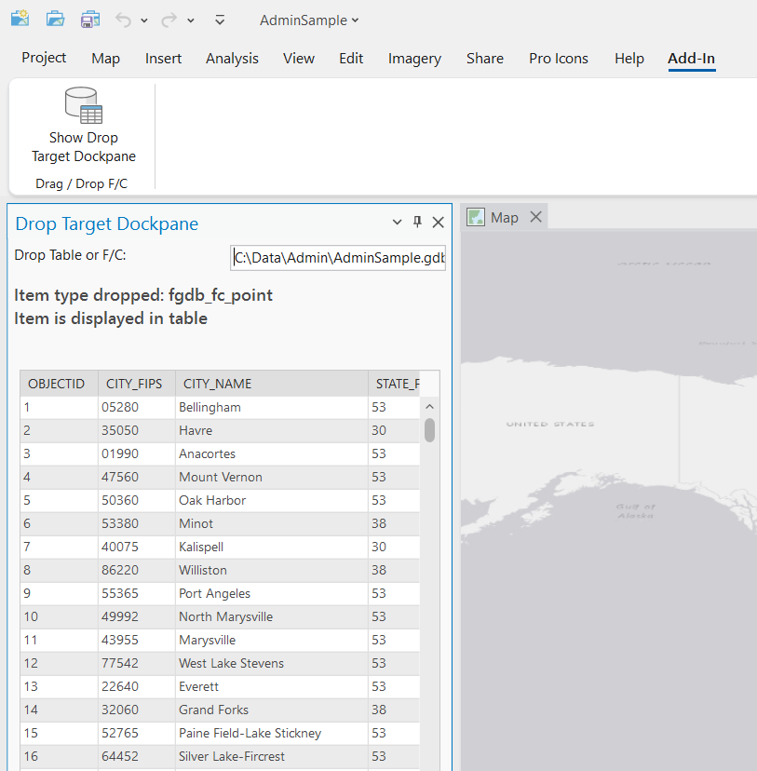Viewport: 757px width, 771px height.
Task: Click the New Project icon
Action: pos(20,20)
